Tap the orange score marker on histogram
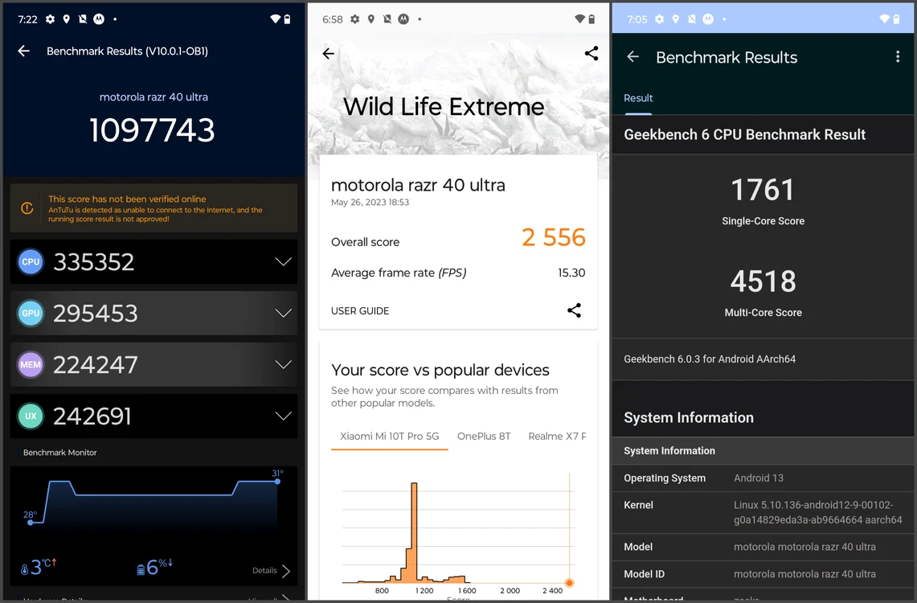This screenshot has width=917, height=603. [x=569, y=583]
